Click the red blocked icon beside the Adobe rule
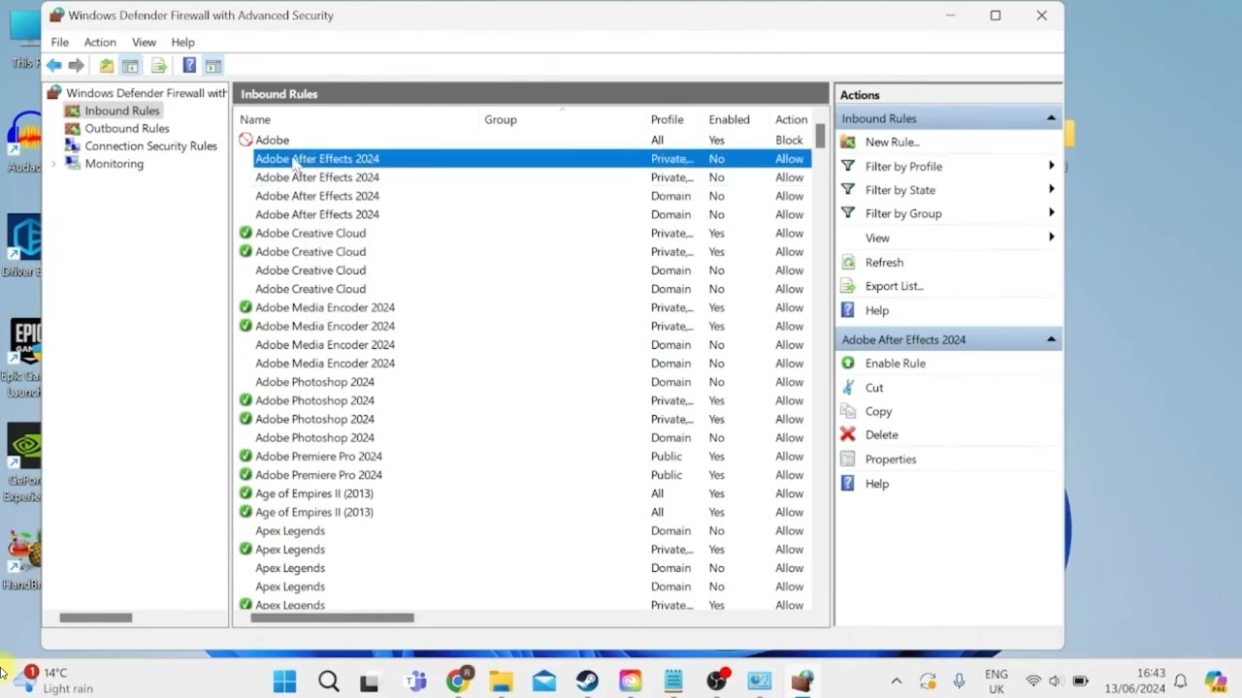This screenshot has height=698, width=1242. pyautogui.click(x=245, y=140)
